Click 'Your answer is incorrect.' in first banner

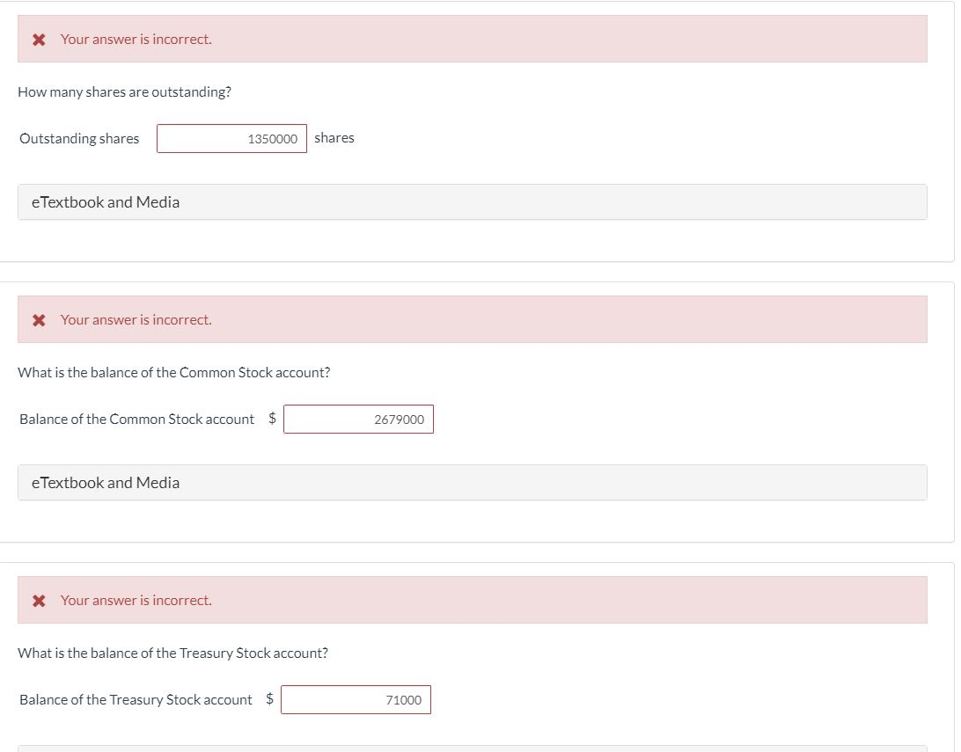click(x=136, y=40)
